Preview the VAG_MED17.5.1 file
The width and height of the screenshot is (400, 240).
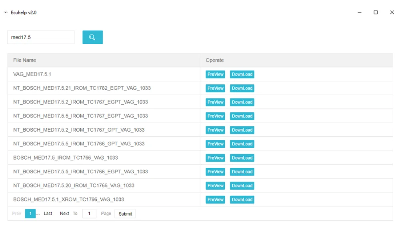(215, 74)
